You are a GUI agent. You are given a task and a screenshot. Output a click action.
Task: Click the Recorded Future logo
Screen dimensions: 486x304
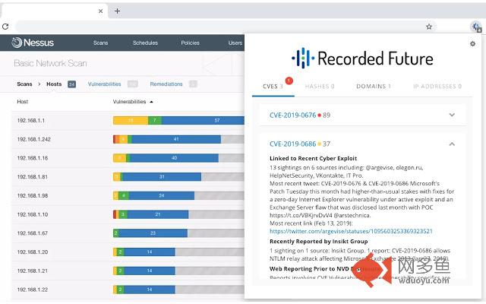362,58
